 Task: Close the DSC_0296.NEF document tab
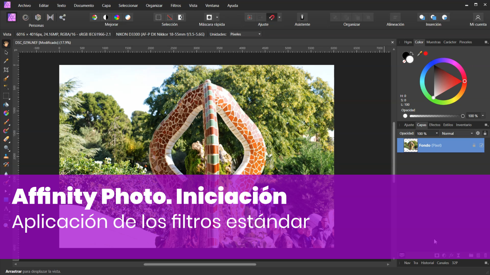point(393,42)
